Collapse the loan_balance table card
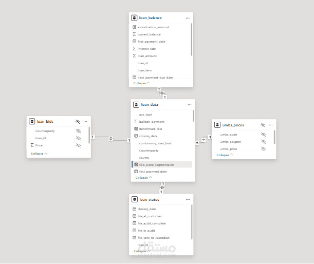This screenshot has width=314, height=264. tap(142, 83)
